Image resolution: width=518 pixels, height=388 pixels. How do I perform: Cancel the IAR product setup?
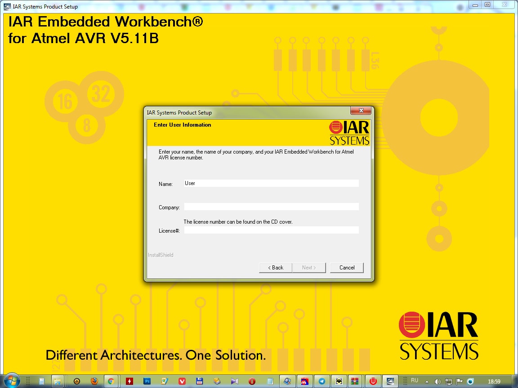[347, 268]
